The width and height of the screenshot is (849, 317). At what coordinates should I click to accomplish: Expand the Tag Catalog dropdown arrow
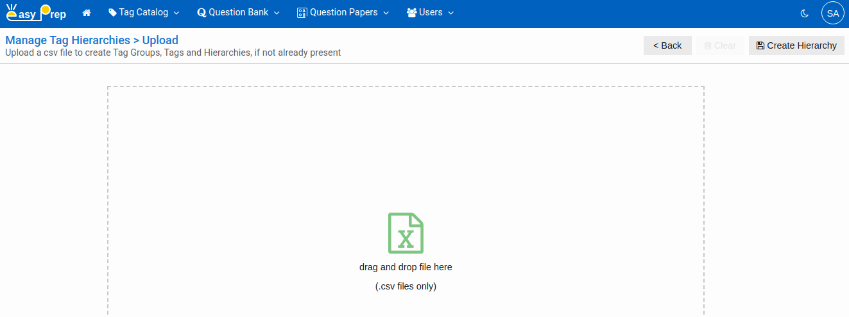[176, 13]
